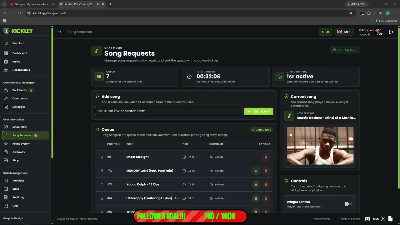This screenshot has height=225, width=400.
Task: Open the X (Twitter) footer link
Action: coord(383,219)
